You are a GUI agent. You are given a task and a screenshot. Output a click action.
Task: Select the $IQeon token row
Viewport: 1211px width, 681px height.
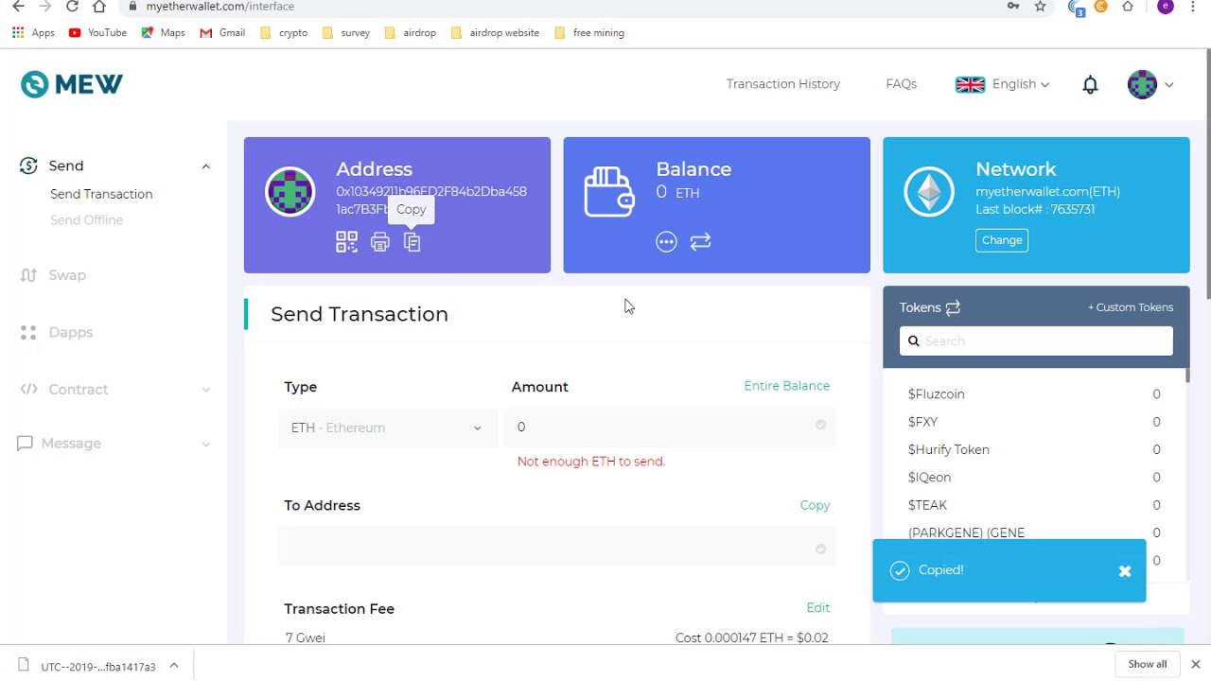click(1034, 478)
